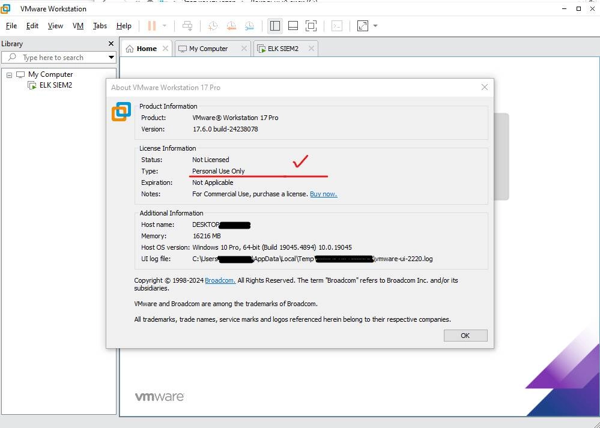Image resolution: width=600 pixels, height=428 pixels.
Task: Click the Personal Use Only license type text
Action: [219, 171]
